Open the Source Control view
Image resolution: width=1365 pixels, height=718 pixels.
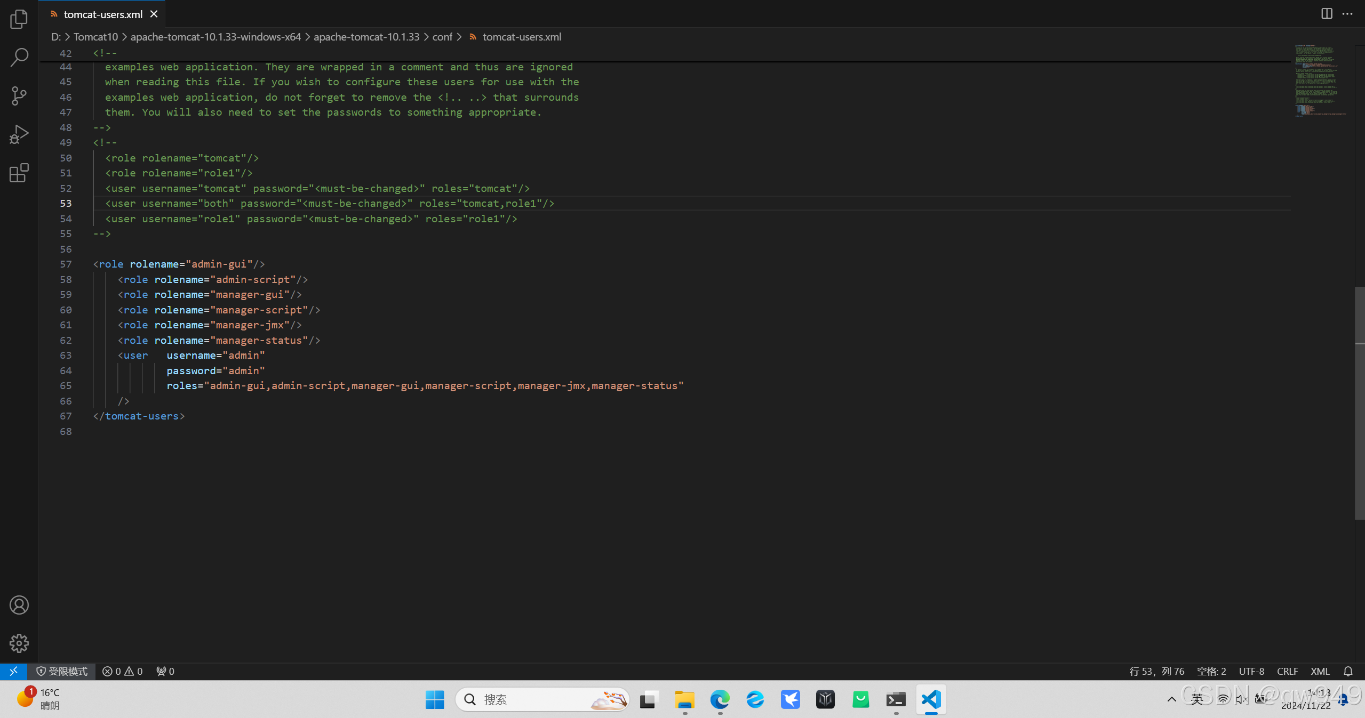[19, 96]
